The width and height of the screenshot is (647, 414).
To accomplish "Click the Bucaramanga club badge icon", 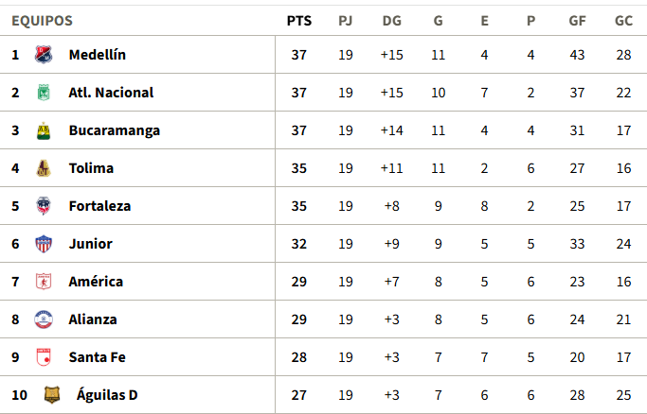I will (x=43, y=130).
